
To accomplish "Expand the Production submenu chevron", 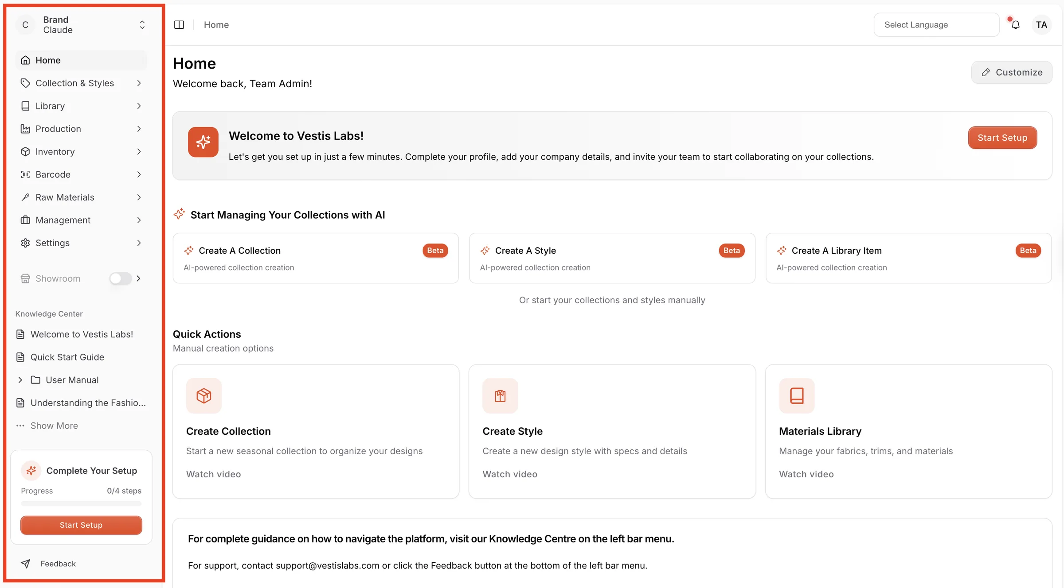I will point(139,129).
